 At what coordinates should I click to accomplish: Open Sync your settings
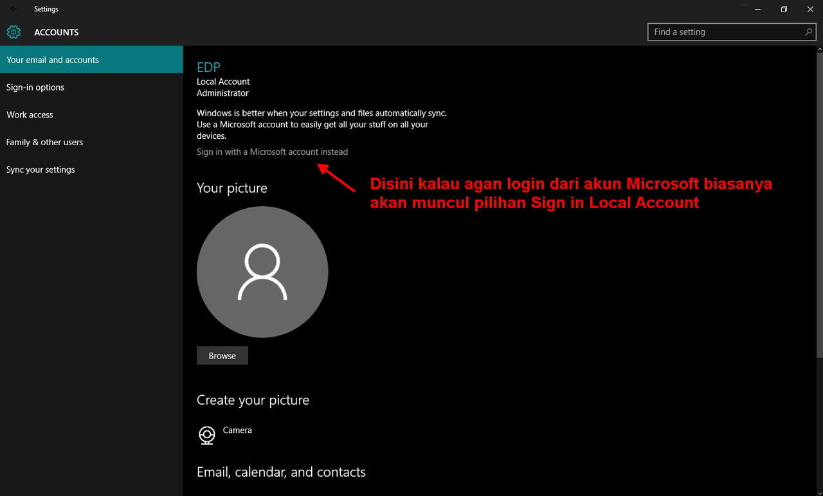(91, 170)
